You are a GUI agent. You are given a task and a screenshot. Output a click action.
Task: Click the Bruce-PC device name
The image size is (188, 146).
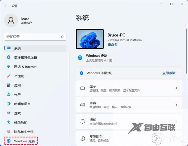click(116, 35)
